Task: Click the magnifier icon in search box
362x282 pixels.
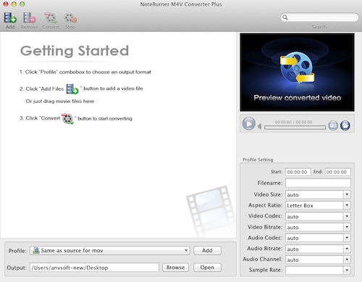Action: [285, 17]
